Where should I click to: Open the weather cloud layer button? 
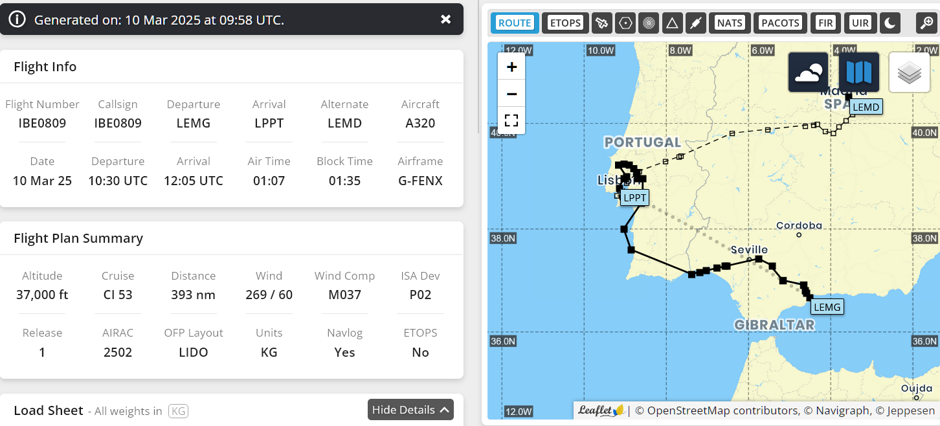pos(808,72)
